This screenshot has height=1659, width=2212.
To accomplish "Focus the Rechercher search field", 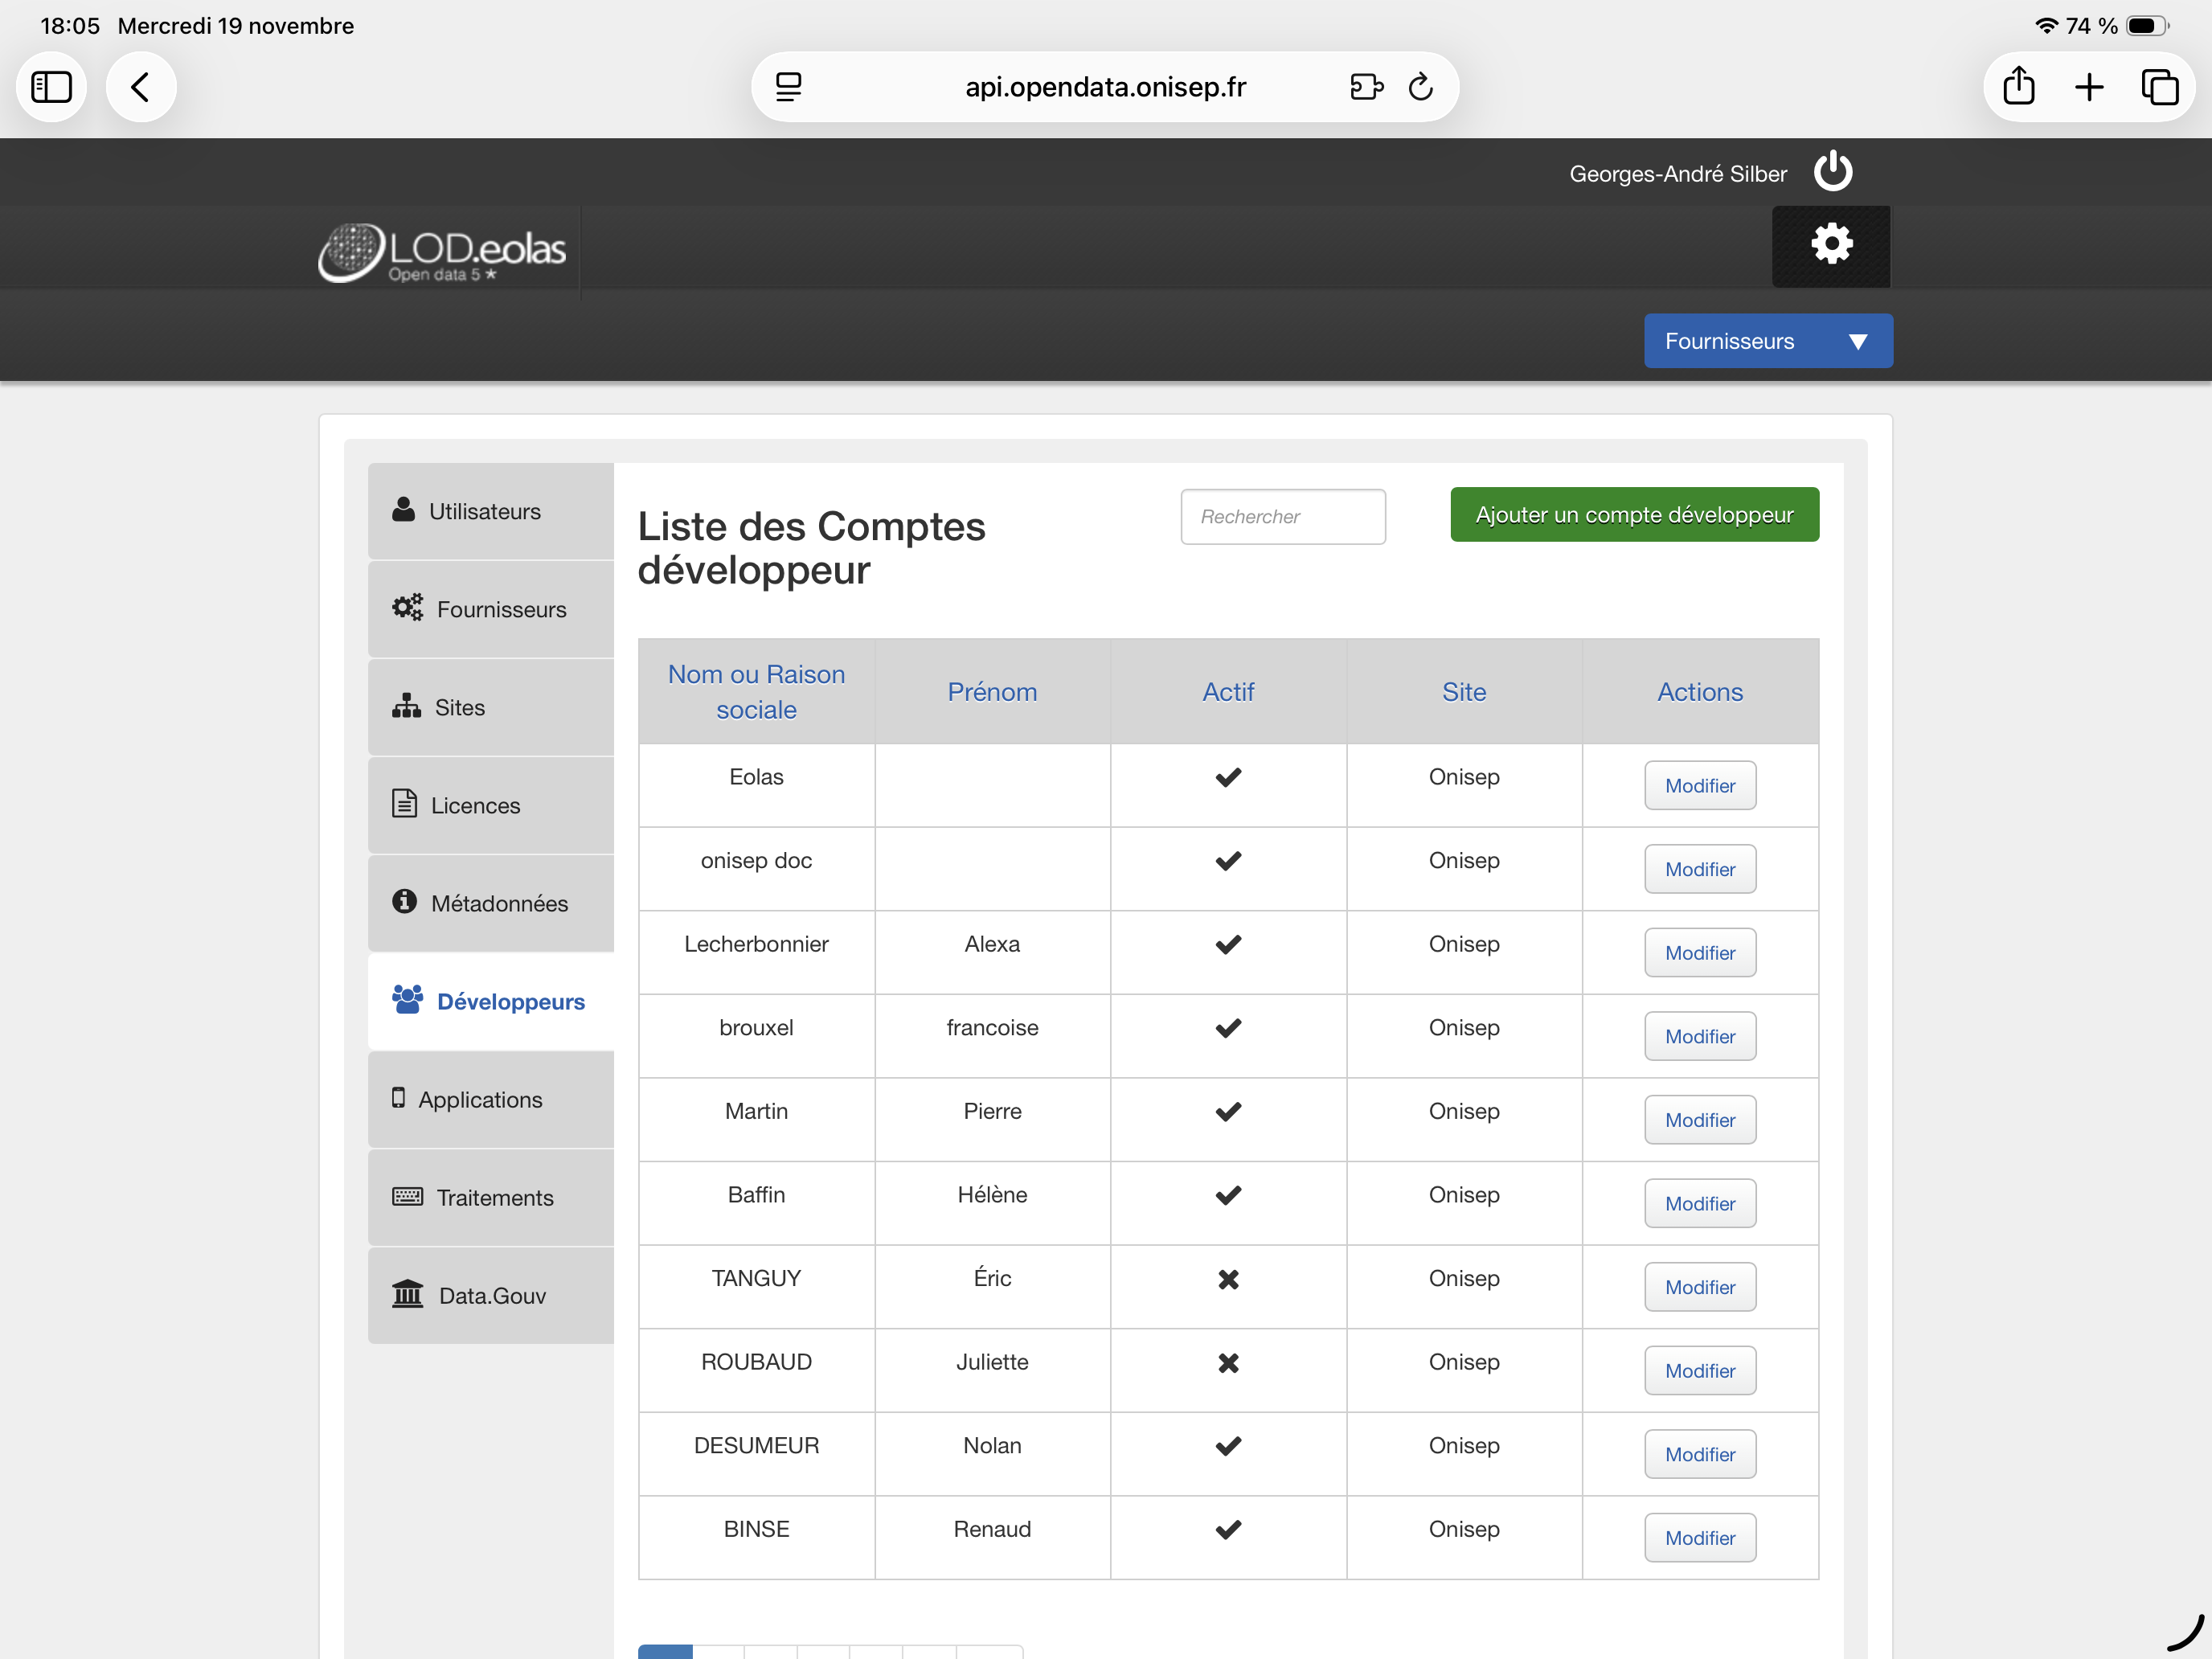I will tap(1282, 517).
